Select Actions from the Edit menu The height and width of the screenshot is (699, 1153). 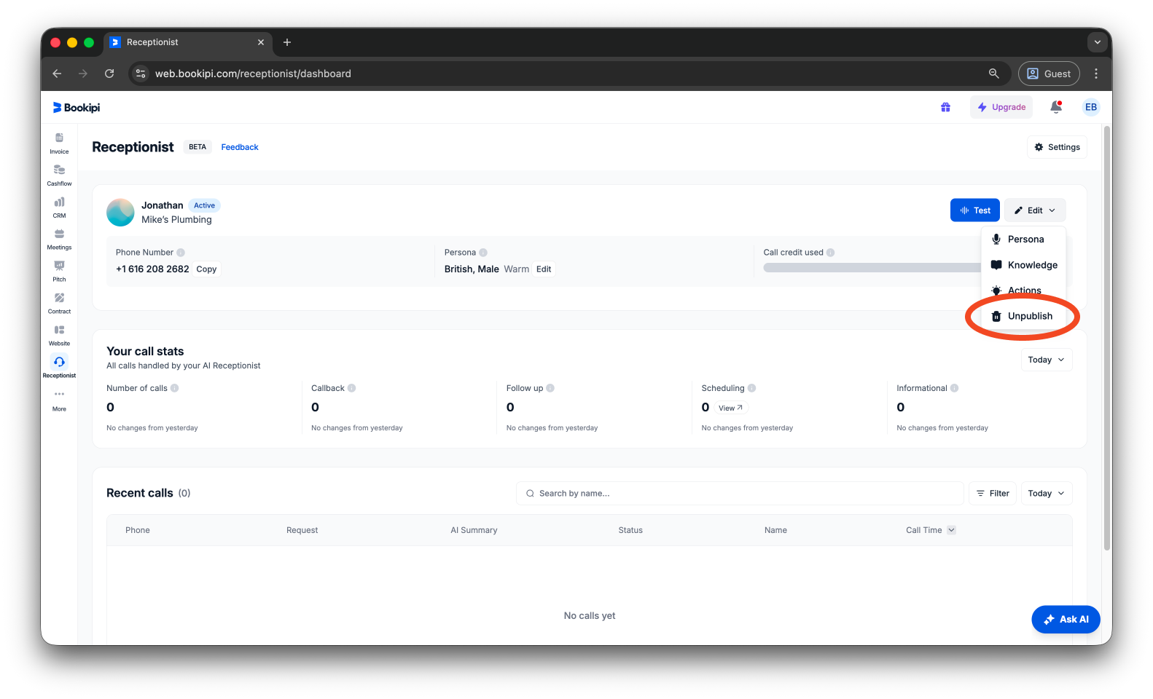pyautogui.click(x=1023, y=291)
